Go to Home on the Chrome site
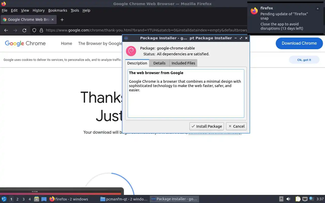The height and width of the screenshot is (203, 325). [x=67, y=44]
